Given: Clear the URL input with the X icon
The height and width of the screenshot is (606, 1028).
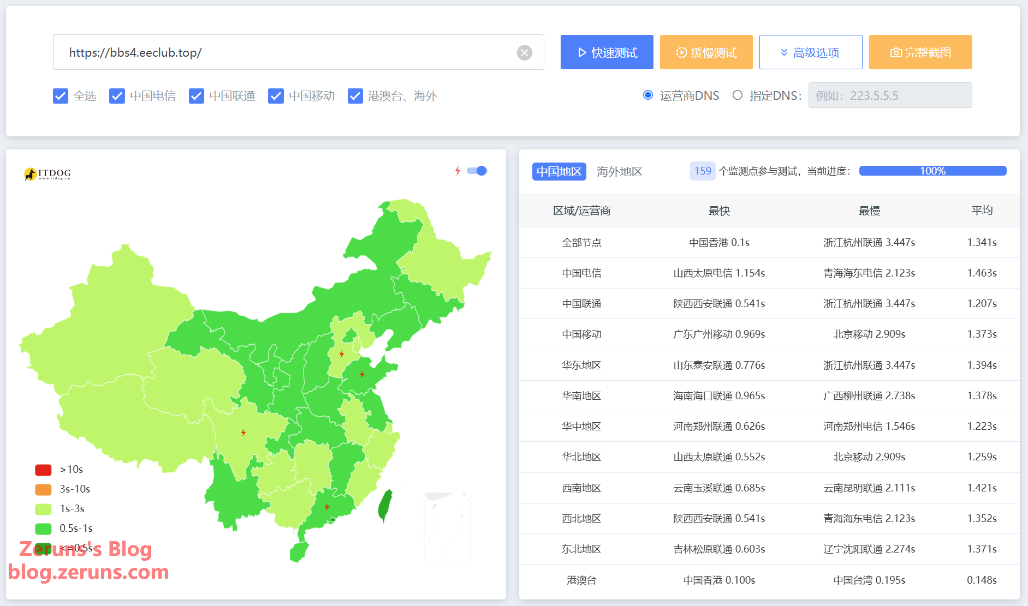Looking at the screenshot, I should point(524,52).
